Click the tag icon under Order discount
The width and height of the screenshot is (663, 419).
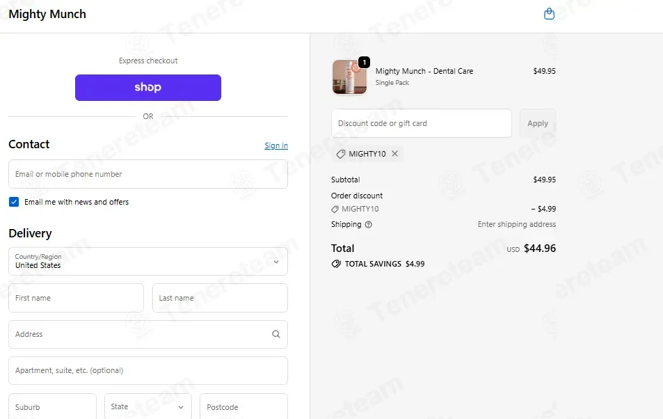pyautogui.click(x=335, y=209)
